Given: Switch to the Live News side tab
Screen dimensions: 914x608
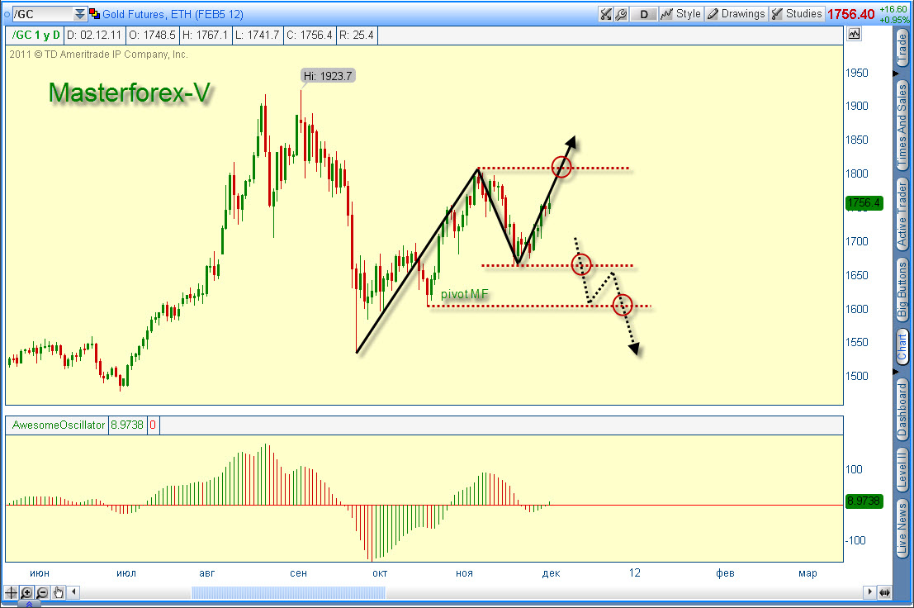Looking at the screenshot, I should (x=902, y=528).
